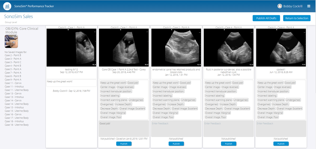Click 'Case 3 - Point C' in sidebar list
The width and height of the screenshot is (316, 149).
click(13, 62)
